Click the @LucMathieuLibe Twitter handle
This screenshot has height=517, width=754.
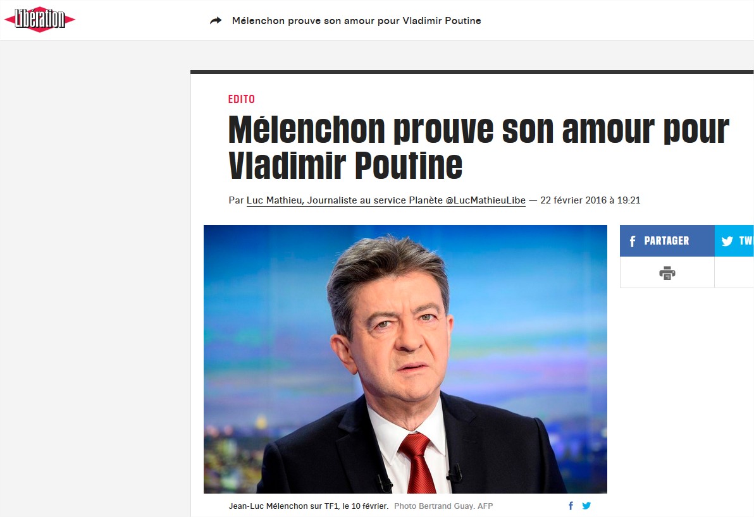coord(485,200)
